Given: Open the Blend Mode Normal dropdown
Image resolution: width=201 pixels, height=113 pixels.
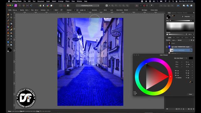Looking at the screenshot, I should coord(131,10).
